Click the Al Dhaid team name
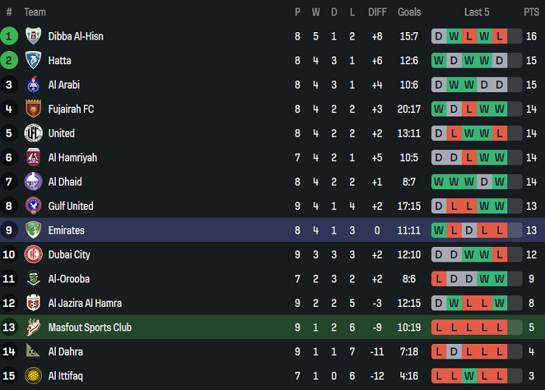Viewport: 545px width, 390px height. pos(65,182)
